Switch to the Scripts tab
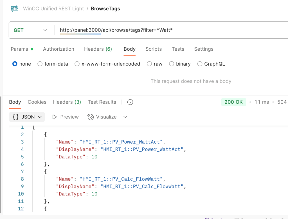The width and height of the screenshot is (288, 219). pos(154,49)
